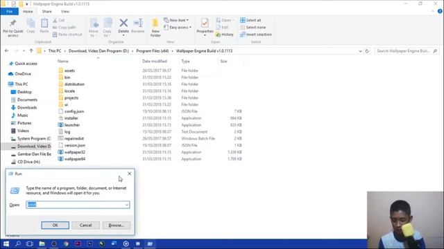This screenshot has width=444, height=249.
Task: Click the Paste ribbon icon
Action: pyautogui.click(x=44, y=23)
